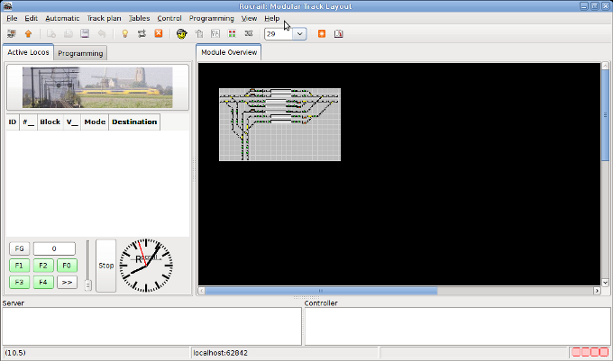613x361 pixels.
Task: Open the Tables menu
Action: click(x=139, y=18)
